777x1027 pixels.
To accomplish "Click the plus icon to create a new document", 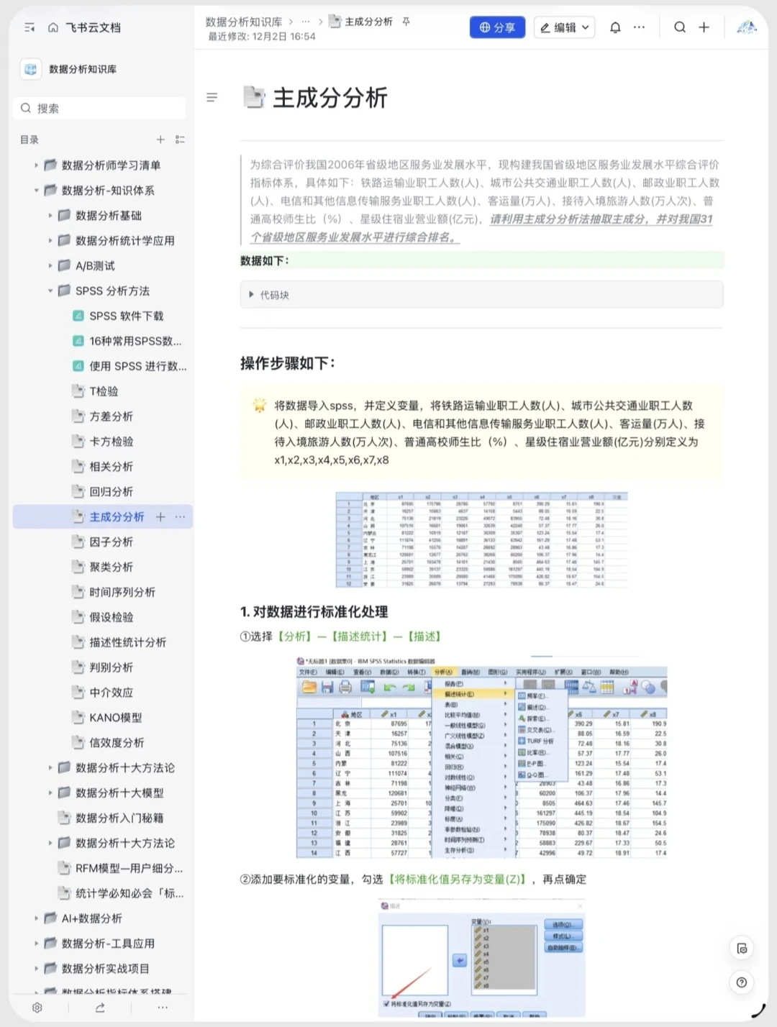I will pyautogui.click(x=704, y=27).
